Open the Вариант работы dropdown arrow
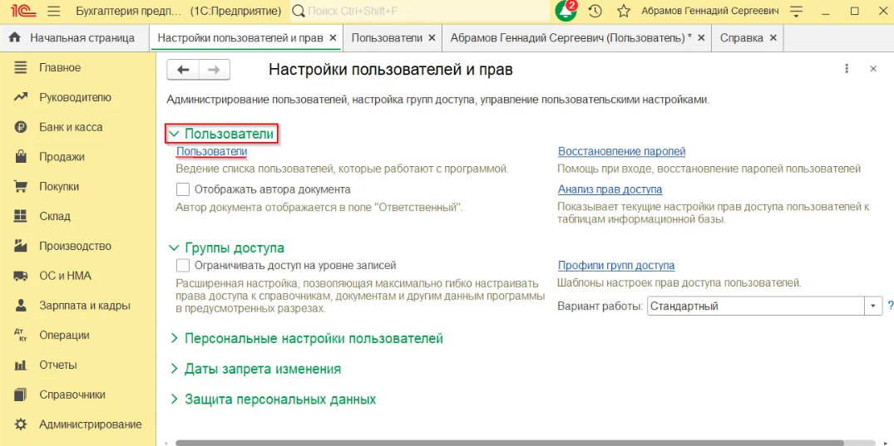894x446 pixels. (873, 306)
